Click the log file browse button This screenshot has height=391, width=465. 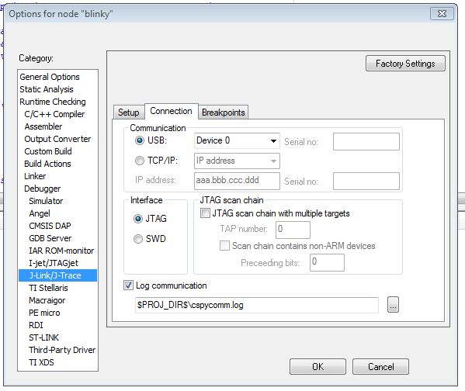(x=393, y=304)
